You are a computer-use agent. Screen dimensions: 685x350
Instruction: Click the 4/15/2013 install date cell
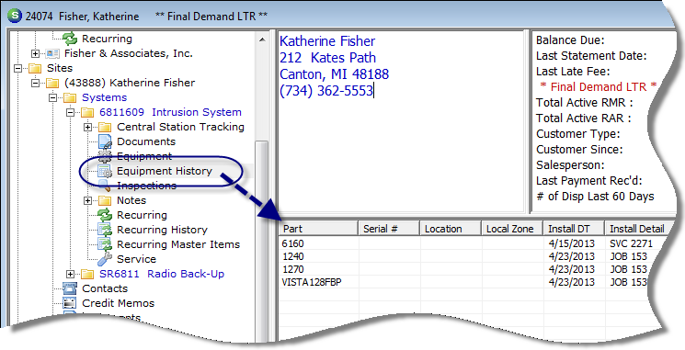[571, 243]
